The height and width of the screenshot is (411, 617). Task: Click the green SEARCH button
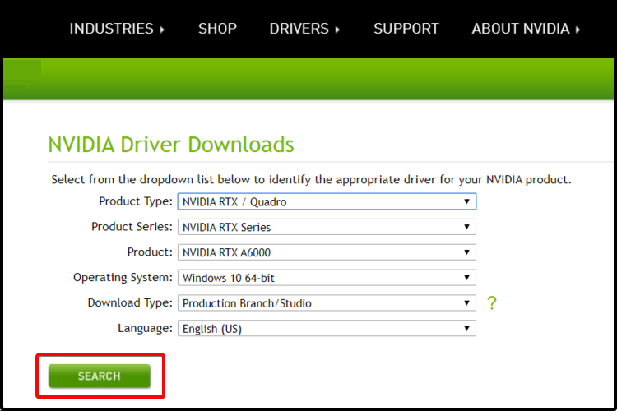click(x=100, y=376)
